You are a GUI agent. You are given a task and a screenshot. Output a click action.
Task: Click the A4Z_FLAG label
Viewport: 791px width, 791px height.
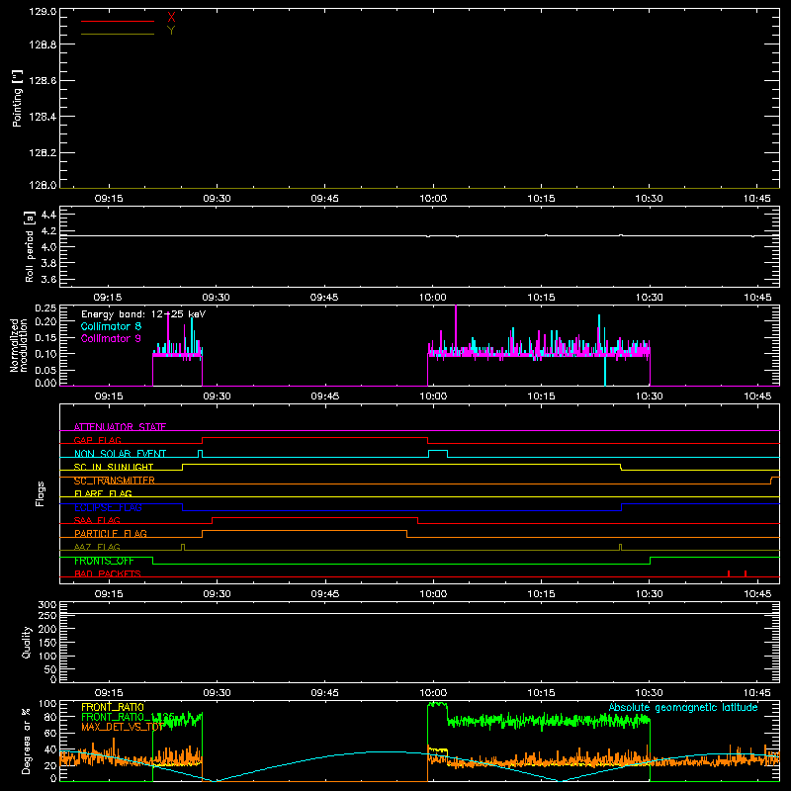[97, 547]
